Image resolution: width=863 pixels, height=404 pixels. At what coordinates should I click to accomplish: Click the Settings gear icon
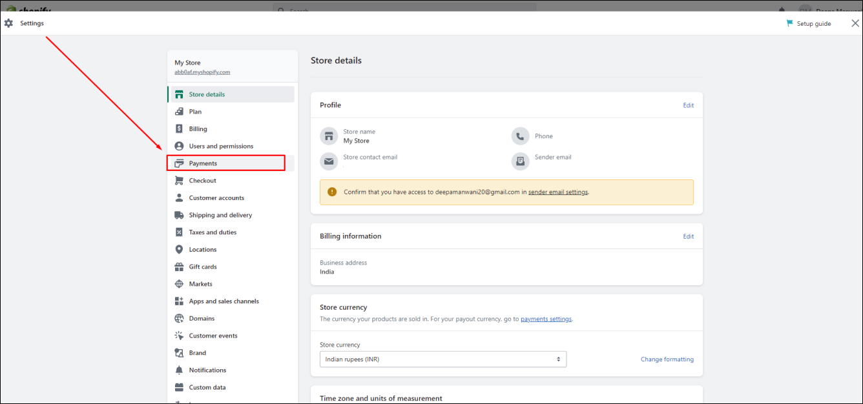coord(8,23)
